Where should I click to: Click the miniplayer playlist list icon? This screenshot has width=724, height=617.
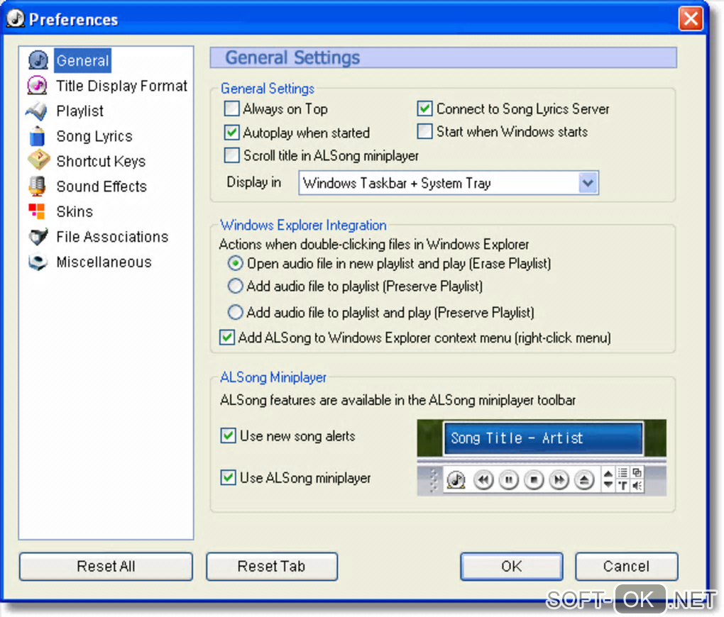pos(623,472)
